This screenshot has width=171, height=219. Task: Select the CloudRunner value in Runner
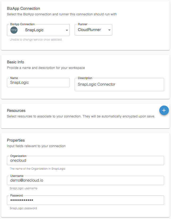coord(89,30)
